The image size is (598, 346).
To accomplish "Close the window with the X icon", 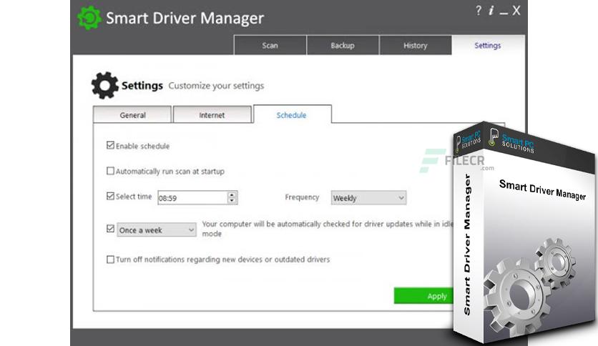I will coord(516,11).
